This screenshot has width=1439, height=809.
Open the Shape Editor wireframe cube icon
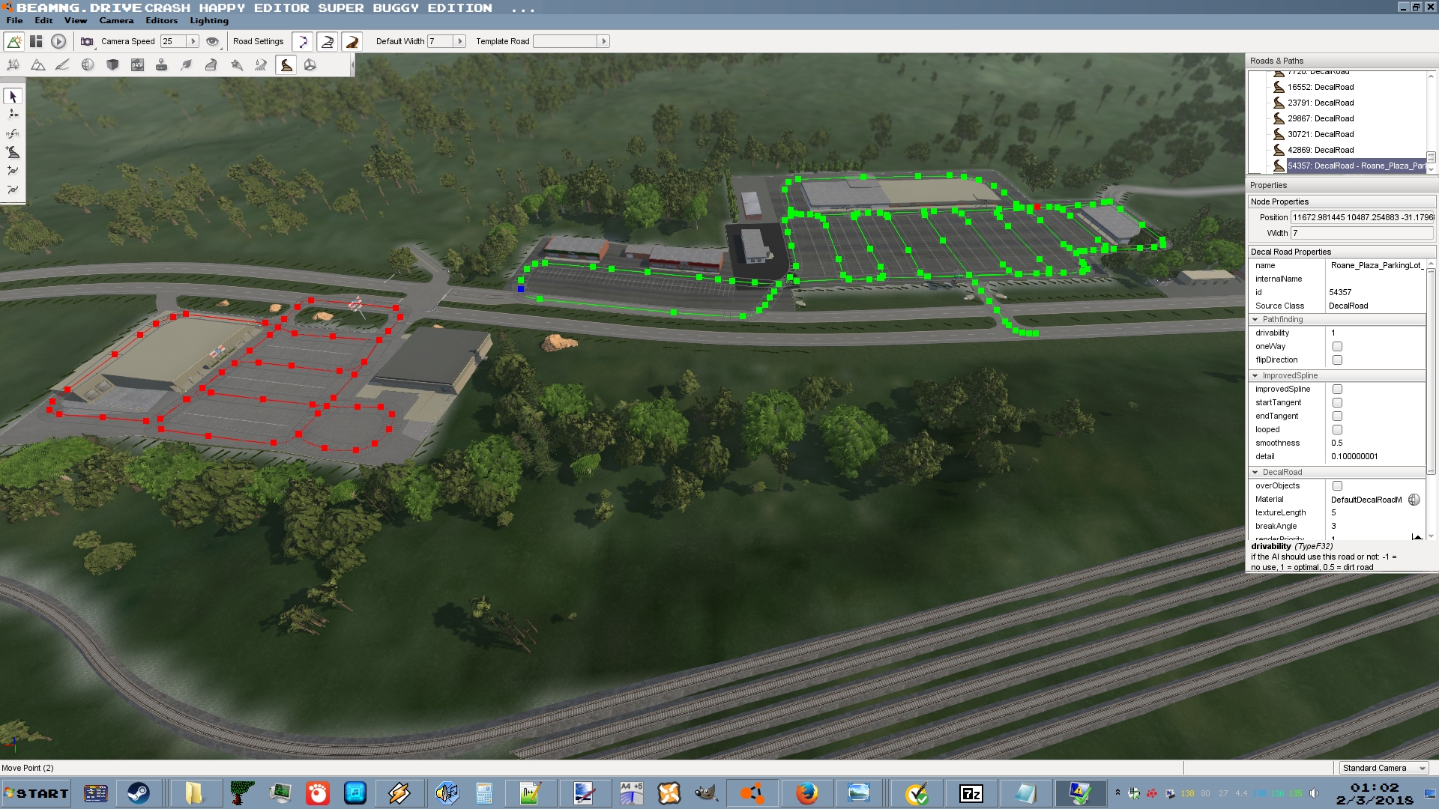[310, 65]
